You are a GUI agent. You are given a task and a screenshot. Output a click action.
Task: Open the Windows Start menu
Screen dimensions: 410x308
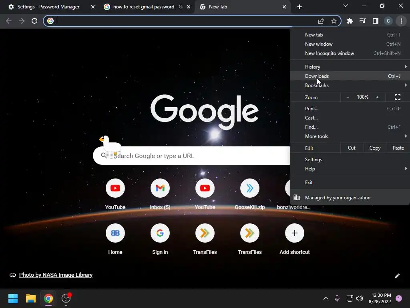click(x=13, y=298)
